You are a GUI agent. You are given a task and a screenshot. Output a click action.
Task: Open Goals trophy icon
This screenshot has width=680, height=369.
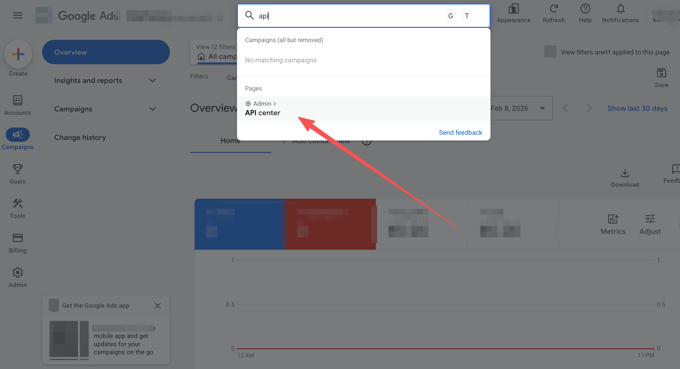pyautogui.click(x=17, y=173)
